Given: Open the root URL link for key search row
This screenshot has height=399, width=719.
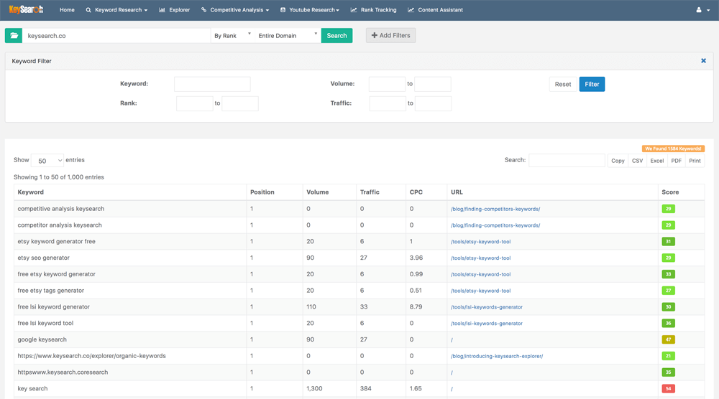Looking at the screenshot, I should [452, 389].
